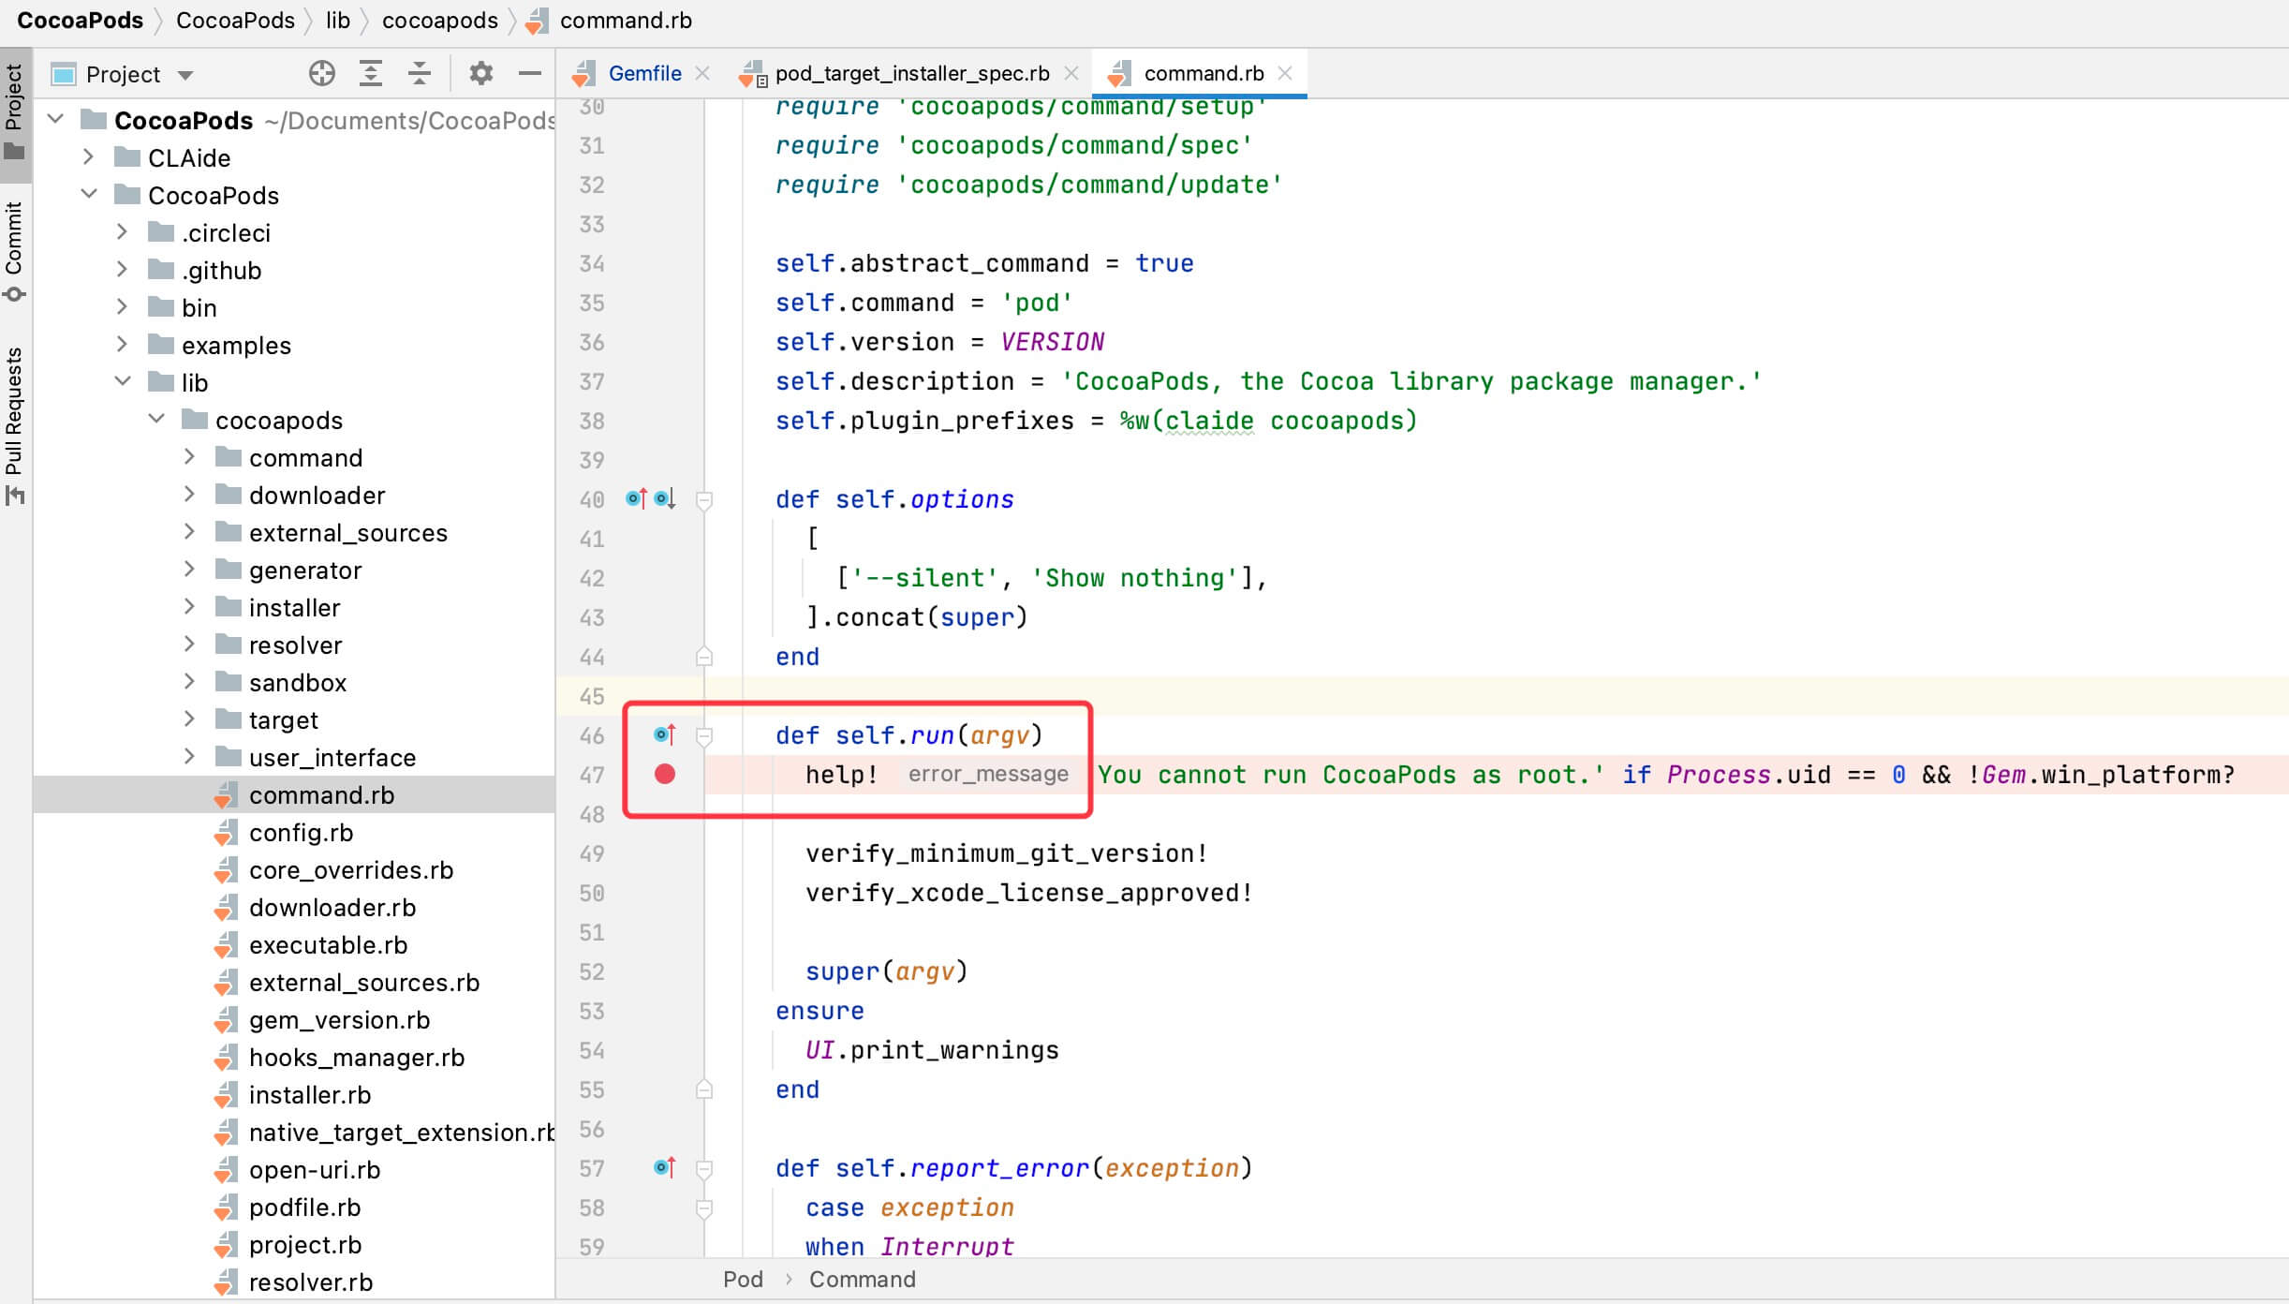Expand the CLAide folder

point(89,157)
